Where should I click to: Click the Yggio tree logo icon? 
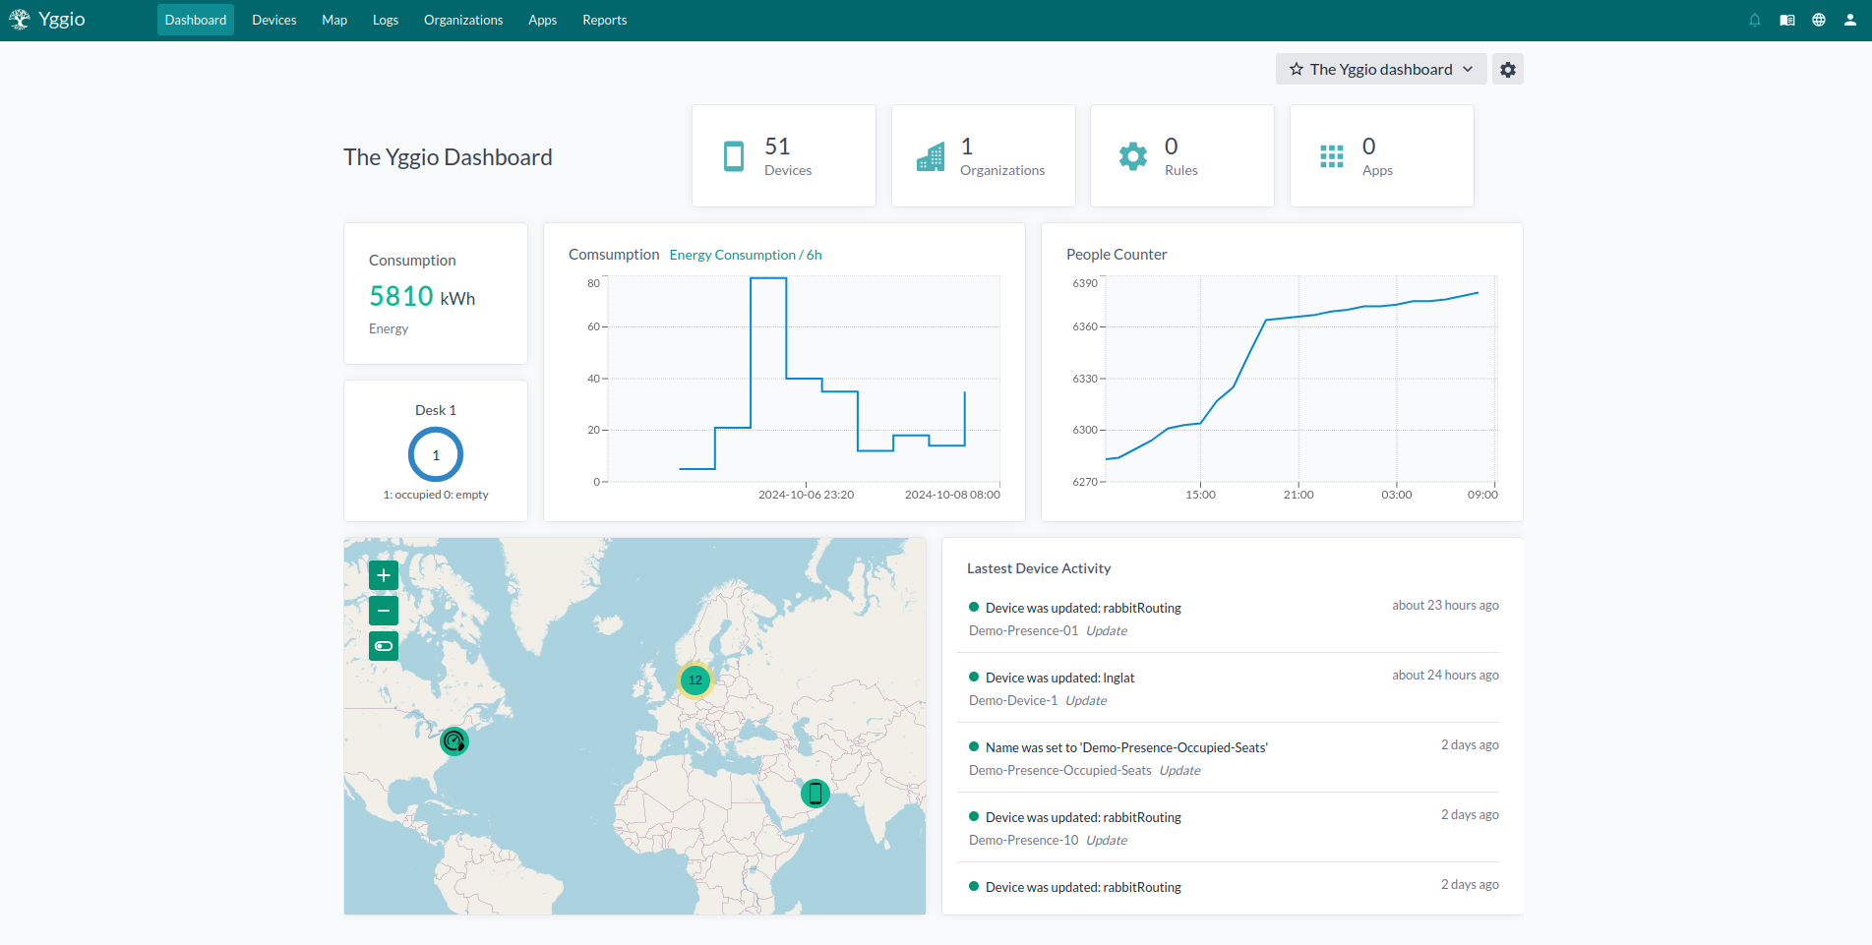click(x=20, y=20)
